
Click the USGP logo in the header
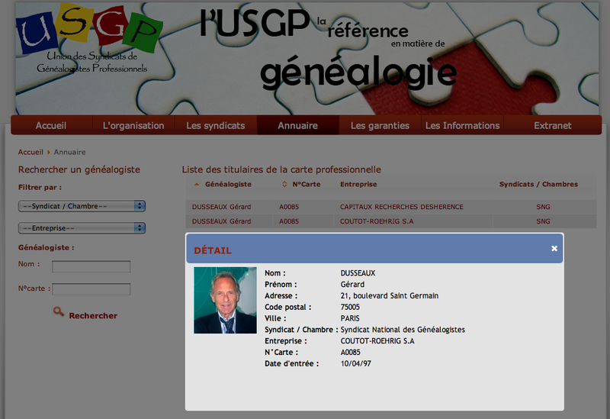point(88,39)
